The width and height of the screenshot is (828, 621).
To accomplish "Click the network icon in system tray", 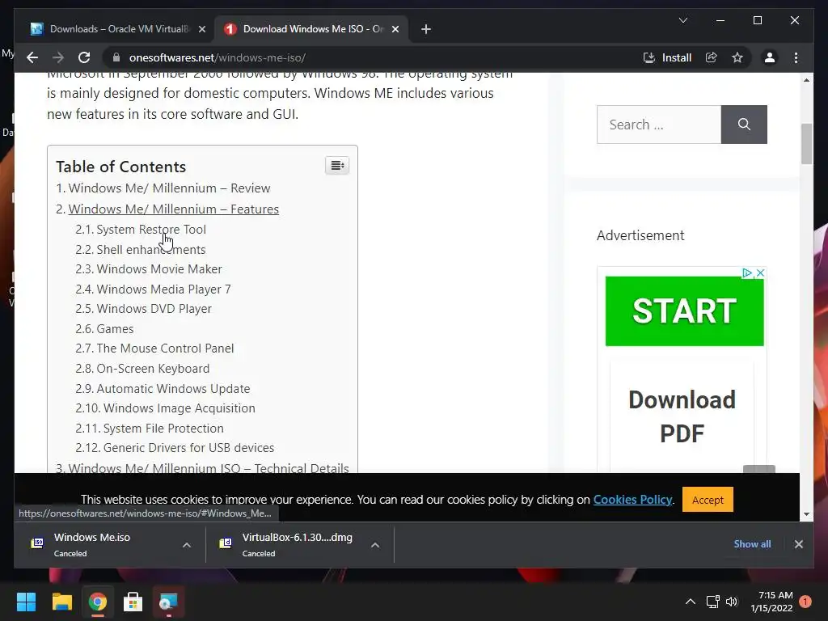I will (713, 602).
